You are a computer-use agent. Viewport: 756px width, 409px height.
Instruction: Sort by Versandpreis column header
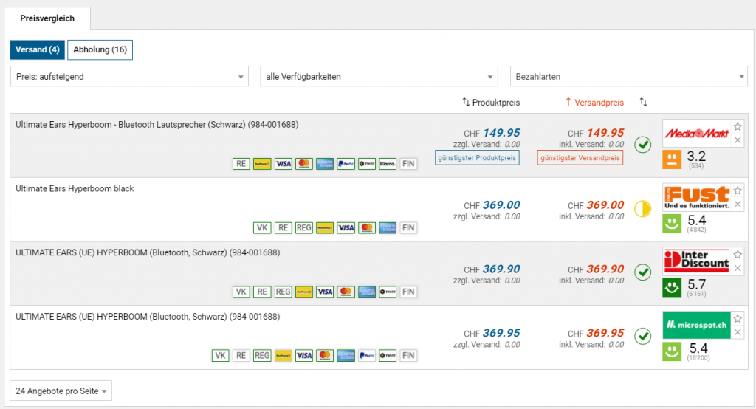pyautogui.click(x=594, y=103)
